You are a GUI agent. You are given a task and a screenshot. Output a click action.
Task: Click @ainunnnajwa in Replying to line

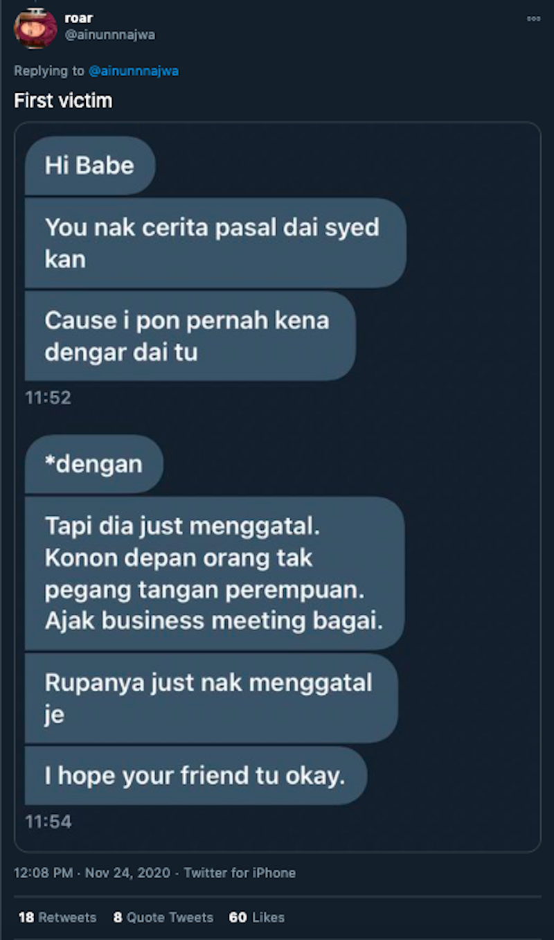pyautogui.click(x=133, y=71)
